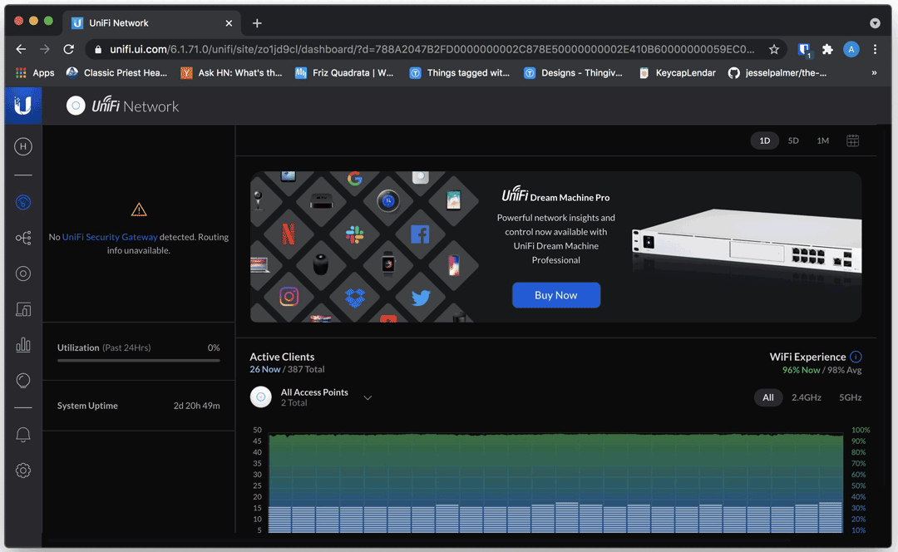Image resolution: width=898 pixels, height=552 pixels.
Task: Click the Buy Now button
Action: tap(556, 295)
